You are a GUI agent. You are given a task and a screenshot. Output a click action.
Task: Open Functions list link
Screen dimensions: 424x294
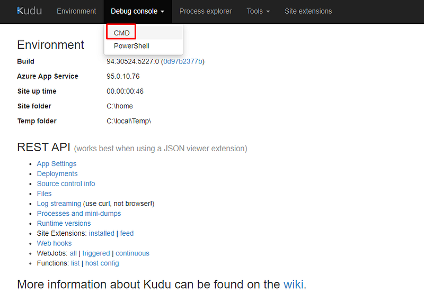coord(75,263)
